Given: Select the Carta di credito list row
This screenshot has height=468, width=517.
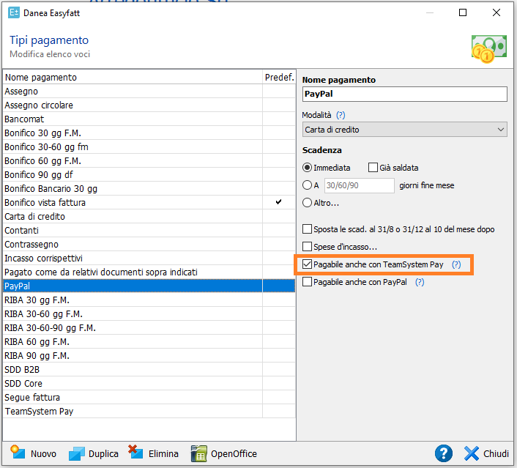Looking at the screenshot, I should (x=149, y=216).
